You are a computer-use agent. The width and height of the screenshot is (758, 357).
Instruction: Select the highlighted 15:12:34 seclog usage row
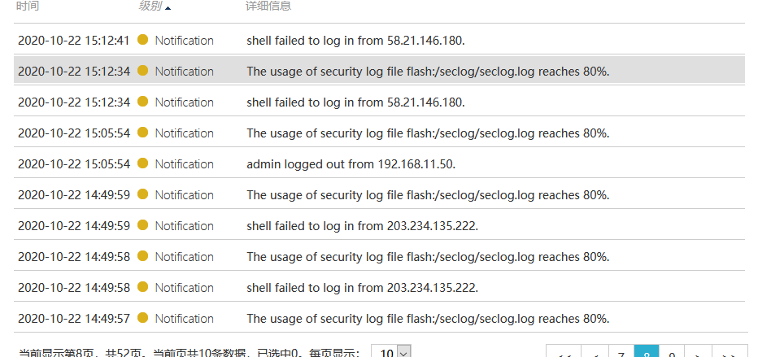pos(428,71)
